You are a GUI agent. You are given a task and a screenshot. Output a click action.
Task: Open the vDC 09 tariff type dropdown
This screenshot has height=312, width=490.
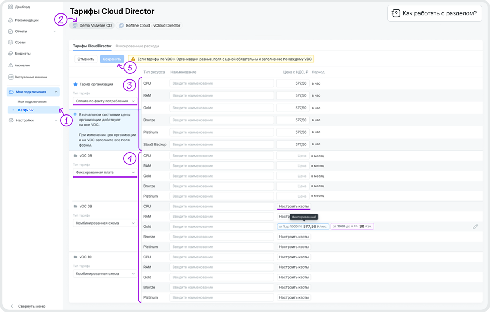(x=105, y=223)
